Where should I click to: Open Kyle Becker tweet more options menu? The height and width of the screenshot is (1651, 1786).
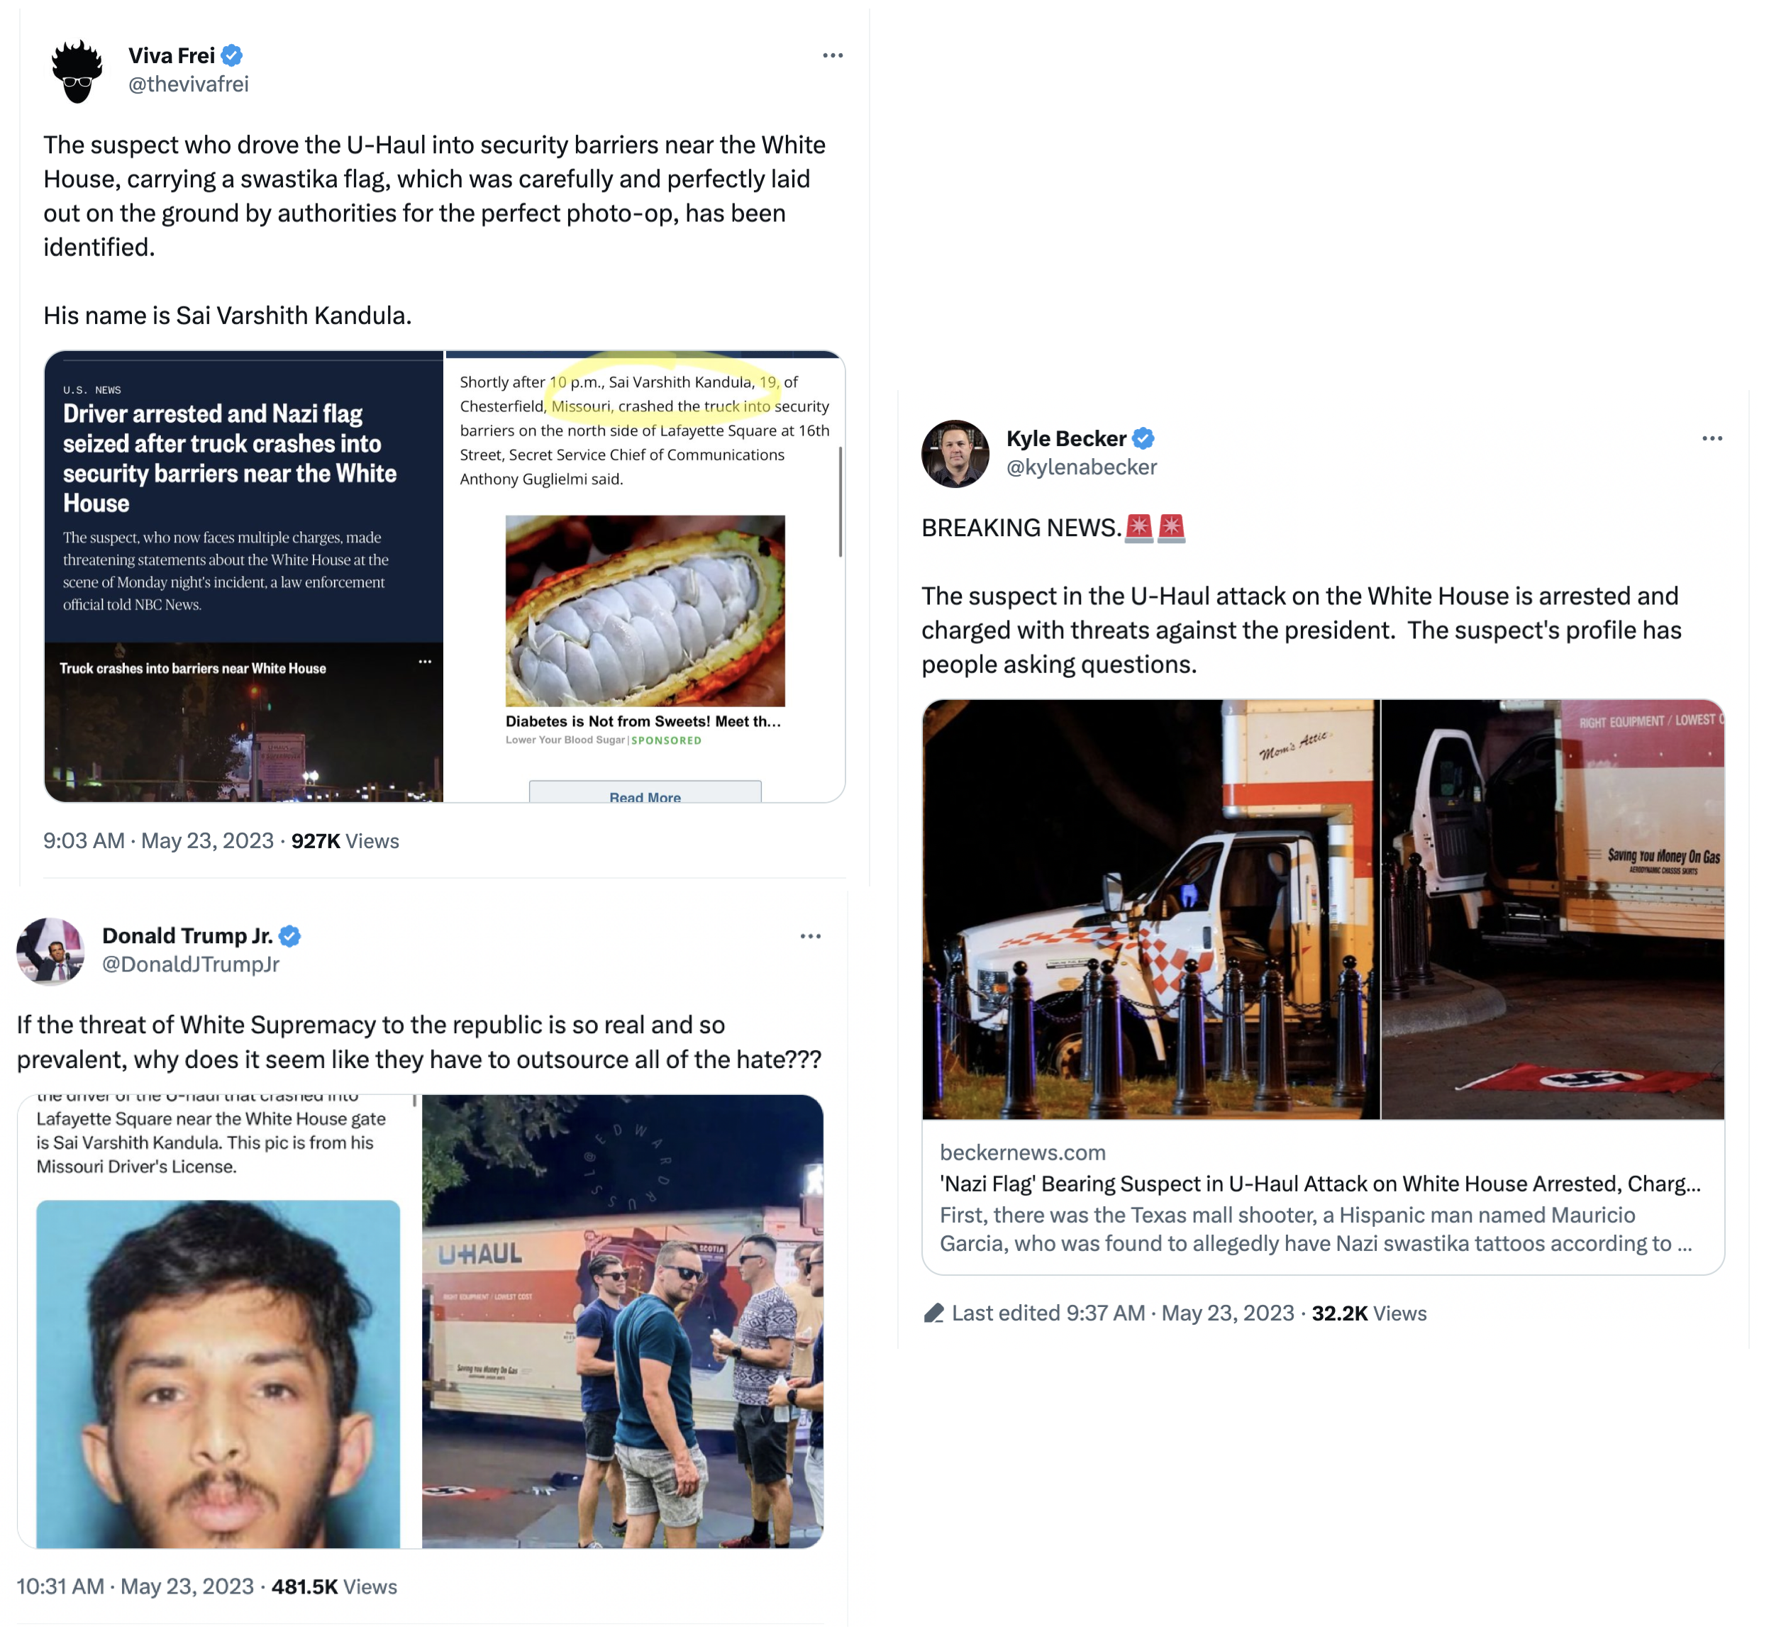coord(1711,439)
